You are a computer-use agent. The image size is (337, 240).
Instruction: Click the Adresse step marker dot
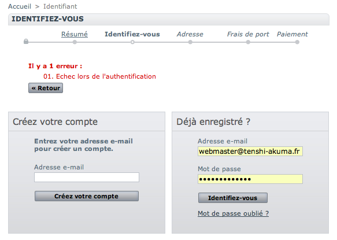click(190, 42)
